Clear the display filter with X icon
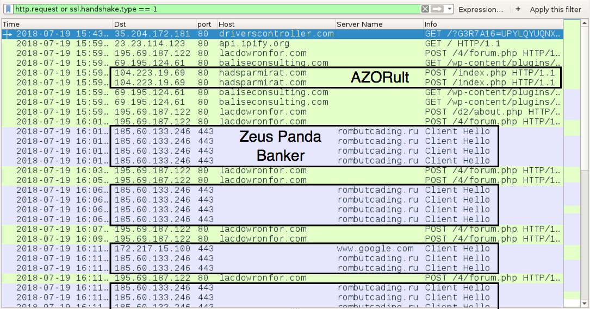 coord(425,9)
